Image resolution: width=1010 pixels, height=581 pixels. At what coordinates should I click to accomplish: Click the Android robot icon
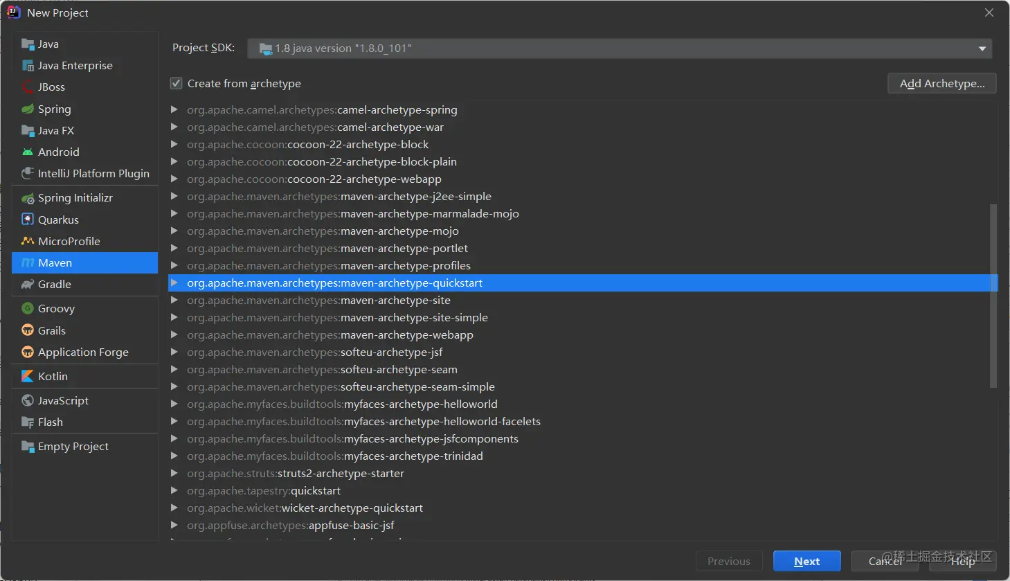point(28,152)
